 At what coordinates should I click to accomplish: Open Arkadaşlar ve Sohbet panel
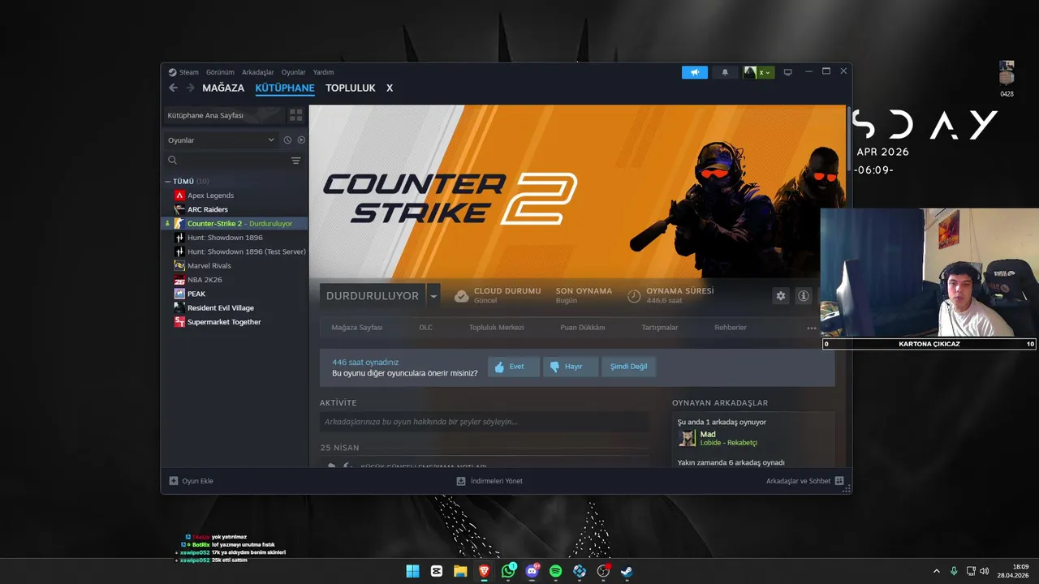[x=805, y=481]
